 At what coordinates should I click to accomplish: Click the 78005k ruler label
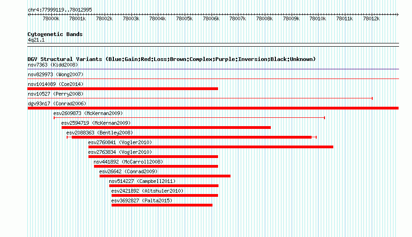point(184,18)
